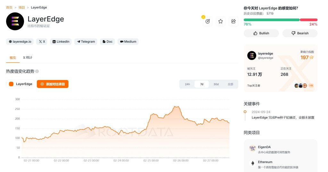Viewport: 328px width, 172px height.
Task: Switch to the X 统计 tab
Action: [x=28, y=58]
